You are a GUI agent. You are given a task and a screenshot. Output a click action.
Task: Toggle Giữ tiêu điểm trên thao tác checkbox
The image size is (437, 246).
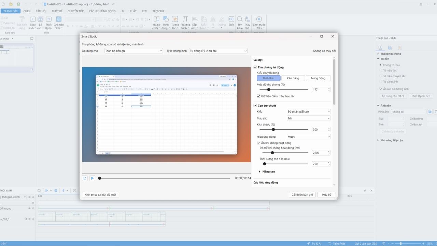coord(258,96)
